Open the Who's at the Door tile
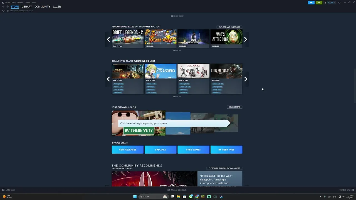 pos(226,39)
